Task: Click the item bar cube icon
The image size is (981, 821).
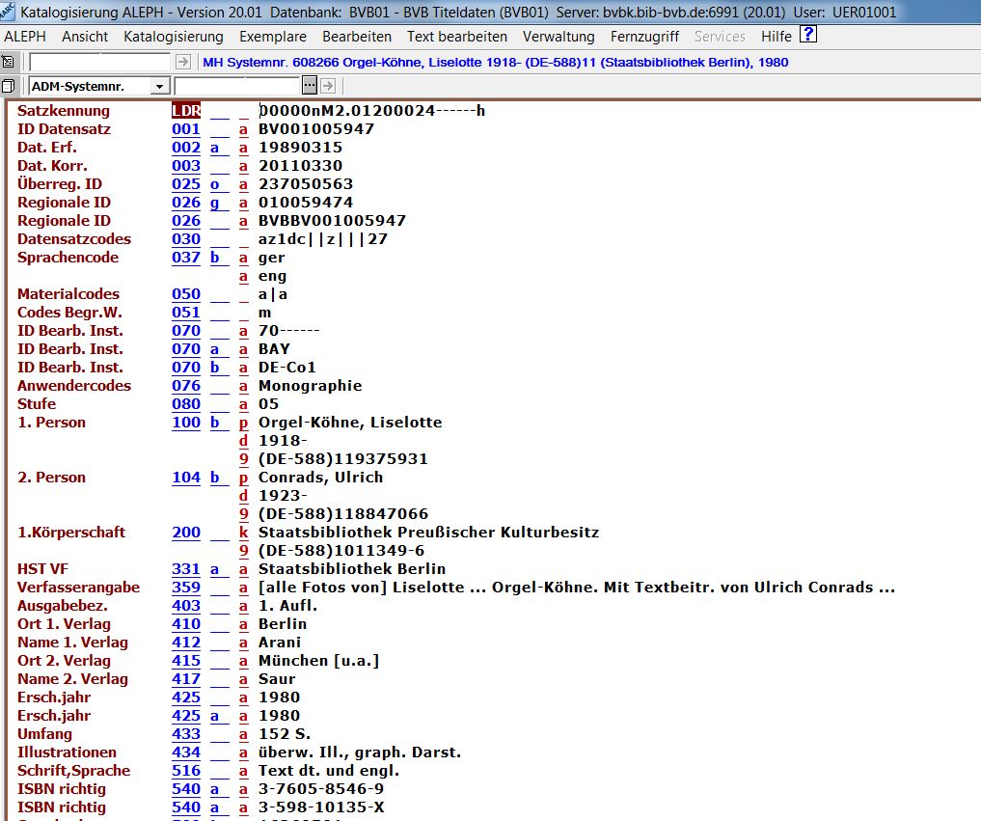Action: point(9,87)
